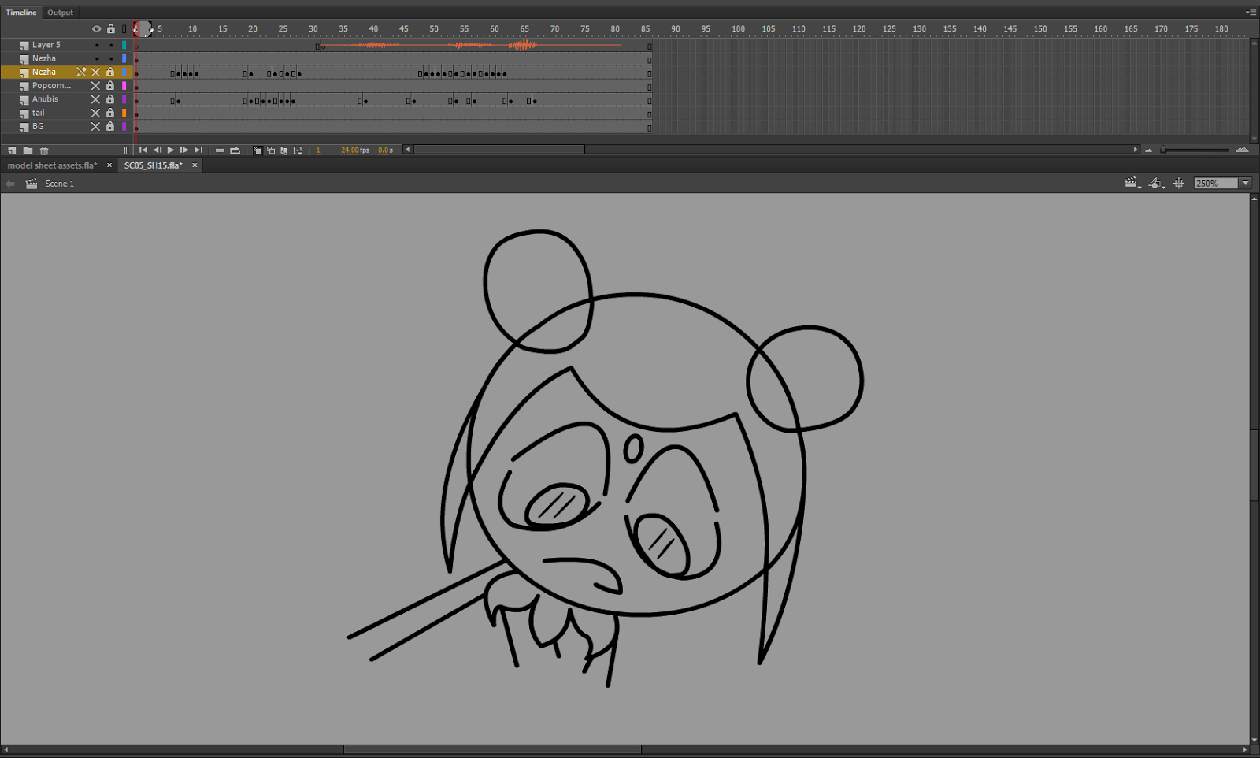Click tail layer orange outline swatch
The width and height of the screenshot is (1260, 758).
pyautogui.click(x=124, y=113)
